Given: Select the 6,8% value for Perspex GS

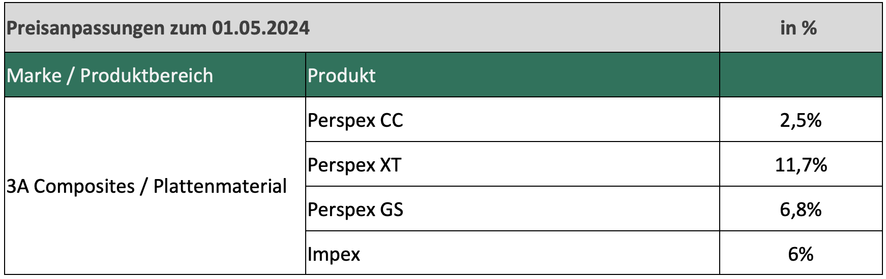Looking at the screenshot, I should (x=801, y=210).
